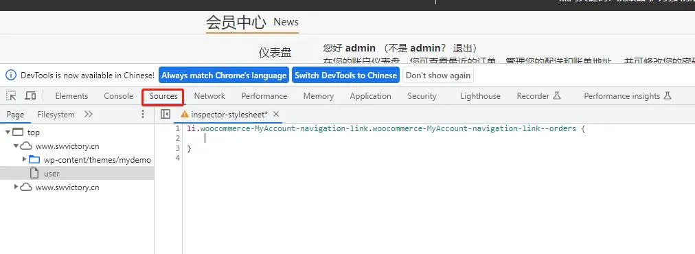Click line number 3 in editor gutter

click(x=177, y=148)
